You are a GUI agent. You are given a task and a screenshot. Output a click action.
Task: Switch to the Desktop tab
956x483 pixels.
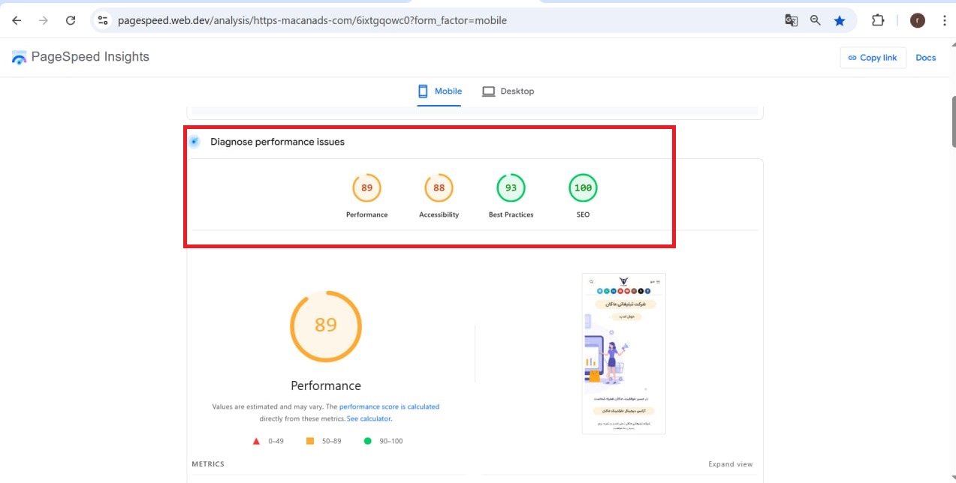(508, 91)
